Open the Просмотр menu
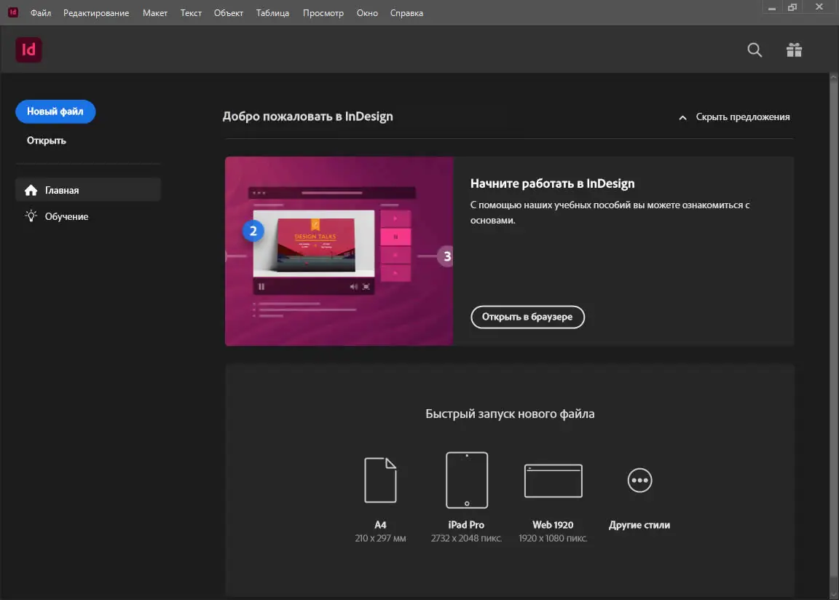Image resolution: width=839 pixels, height=600 pixels. (323, 13)
